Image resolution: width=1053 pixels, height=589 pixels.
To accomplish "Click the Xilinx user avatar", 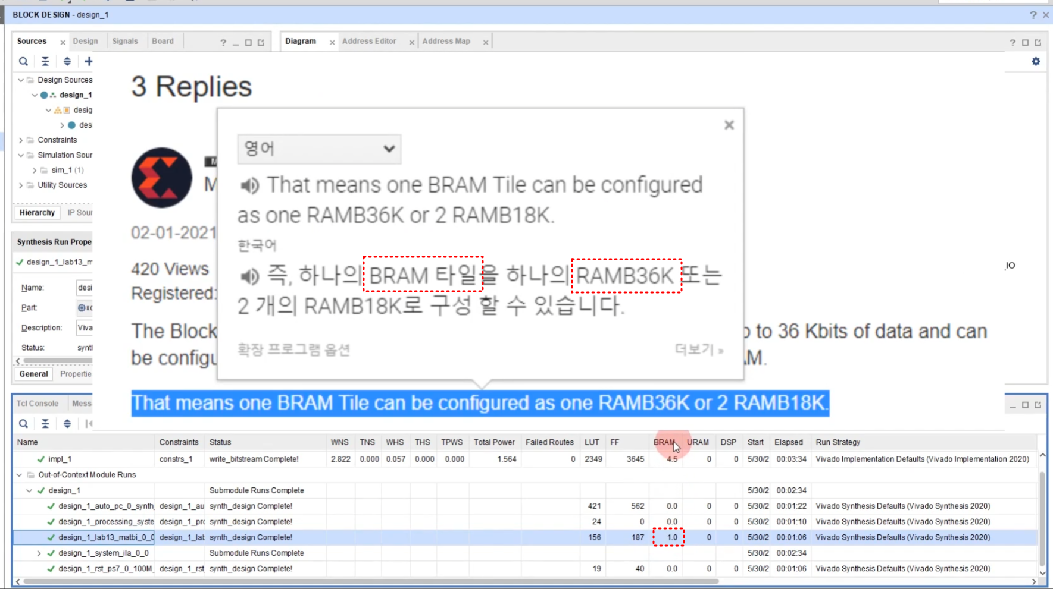I will pos(162,178).
